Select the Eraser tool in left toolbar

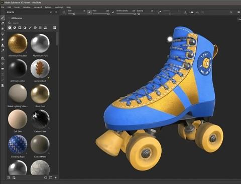pos(3,23)
